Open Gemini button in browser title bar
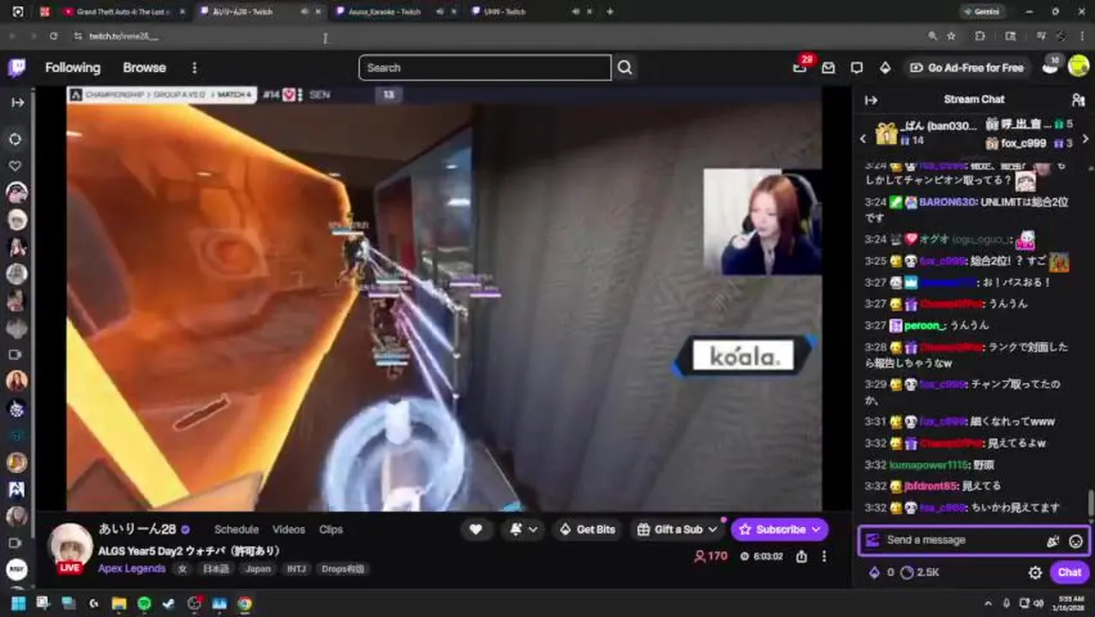This screenshot has width=1095, height=617. click(x=983, y=12)
